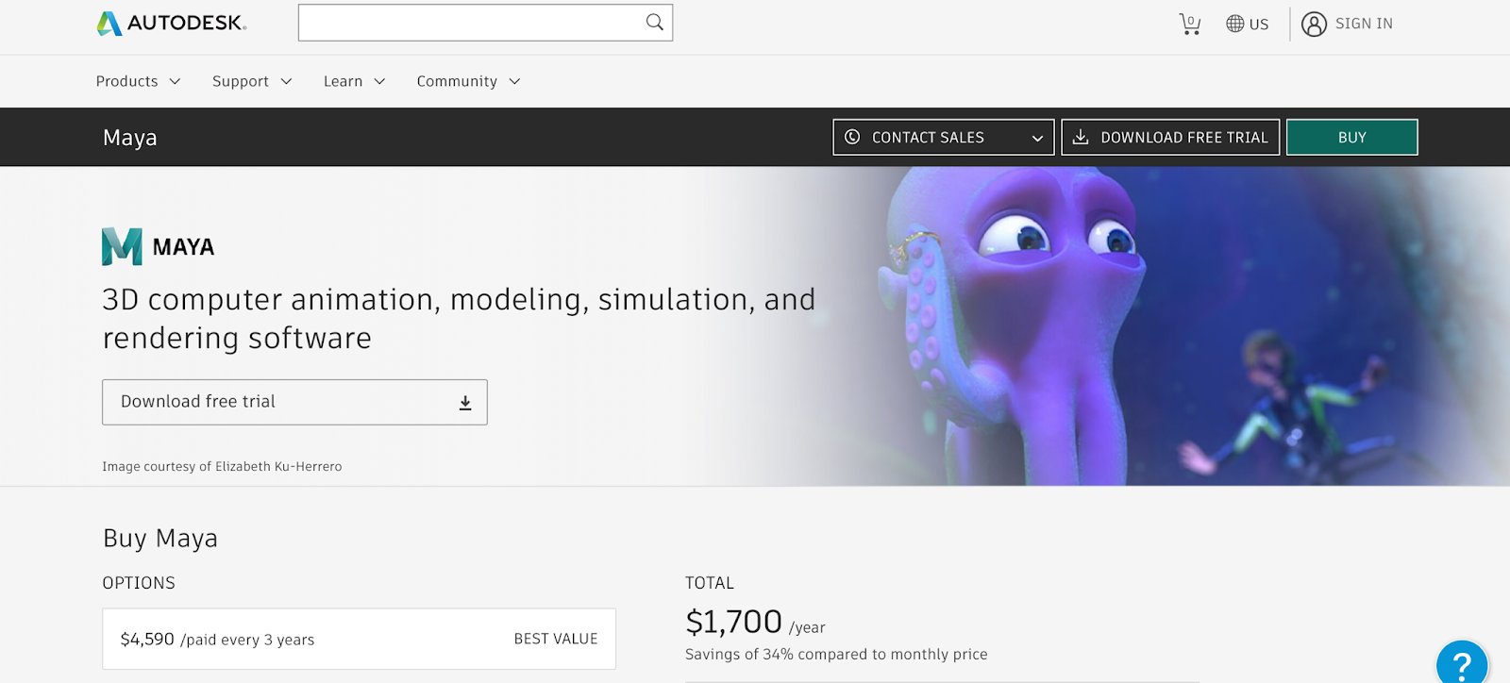Click the download arrow icon in Download free trial

[465, 403]
